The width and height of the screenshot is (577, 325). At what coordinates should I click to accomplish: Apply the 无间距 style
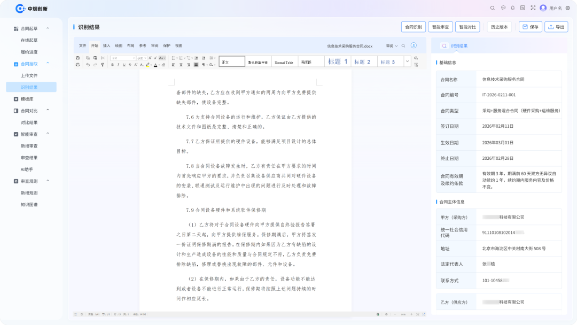311,61
